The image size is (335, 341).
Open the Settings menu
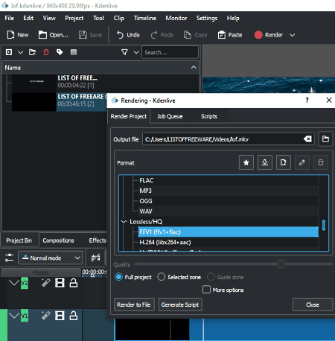[x=207, y=18]
